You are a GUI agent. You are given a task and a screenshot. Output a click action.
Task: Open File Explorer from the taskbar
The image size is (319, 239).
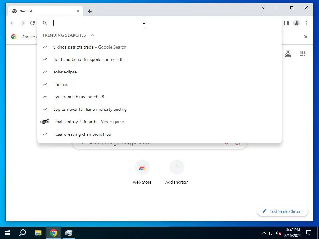tap(38, 233)
